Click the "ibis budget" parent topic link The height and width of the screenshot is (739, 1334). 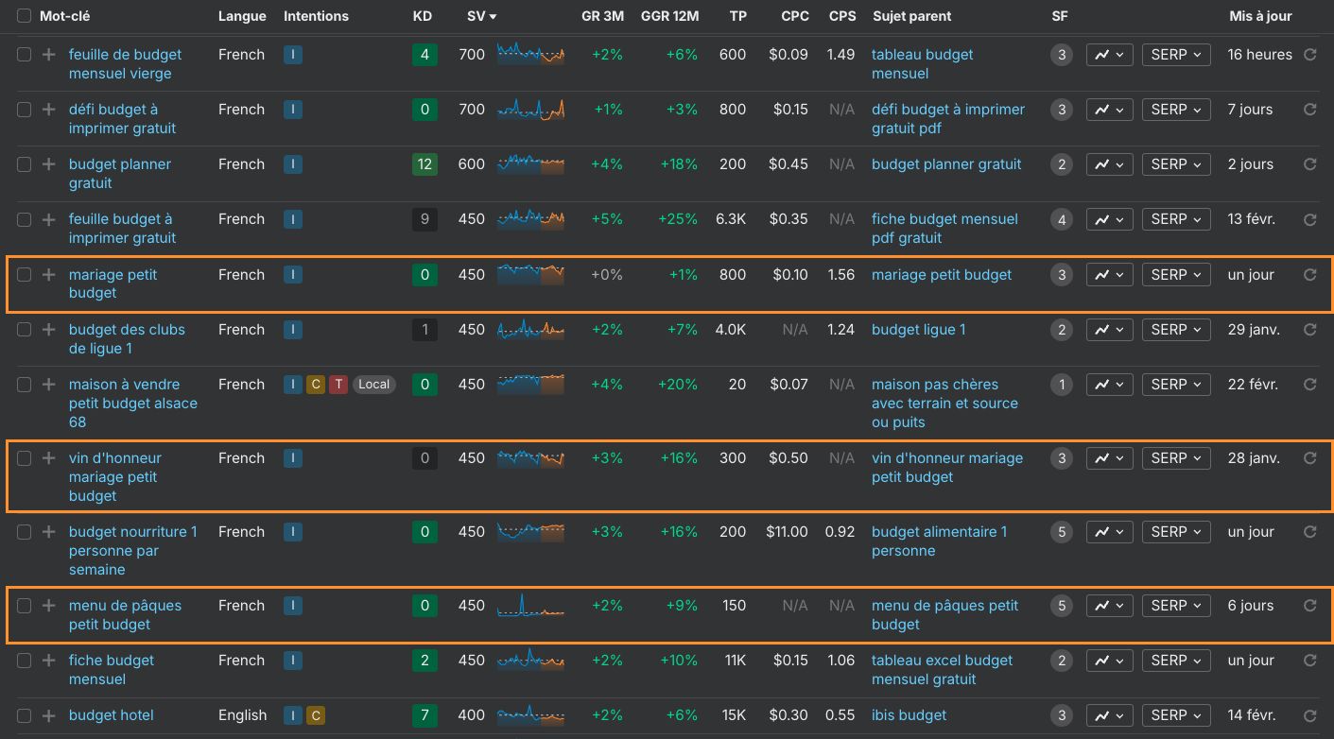click(x=909, y=715)
